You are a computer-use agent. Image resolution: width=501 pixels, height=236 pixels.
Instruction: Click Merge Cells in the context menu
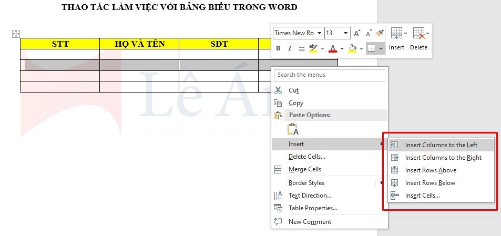[x=305, y=169]
